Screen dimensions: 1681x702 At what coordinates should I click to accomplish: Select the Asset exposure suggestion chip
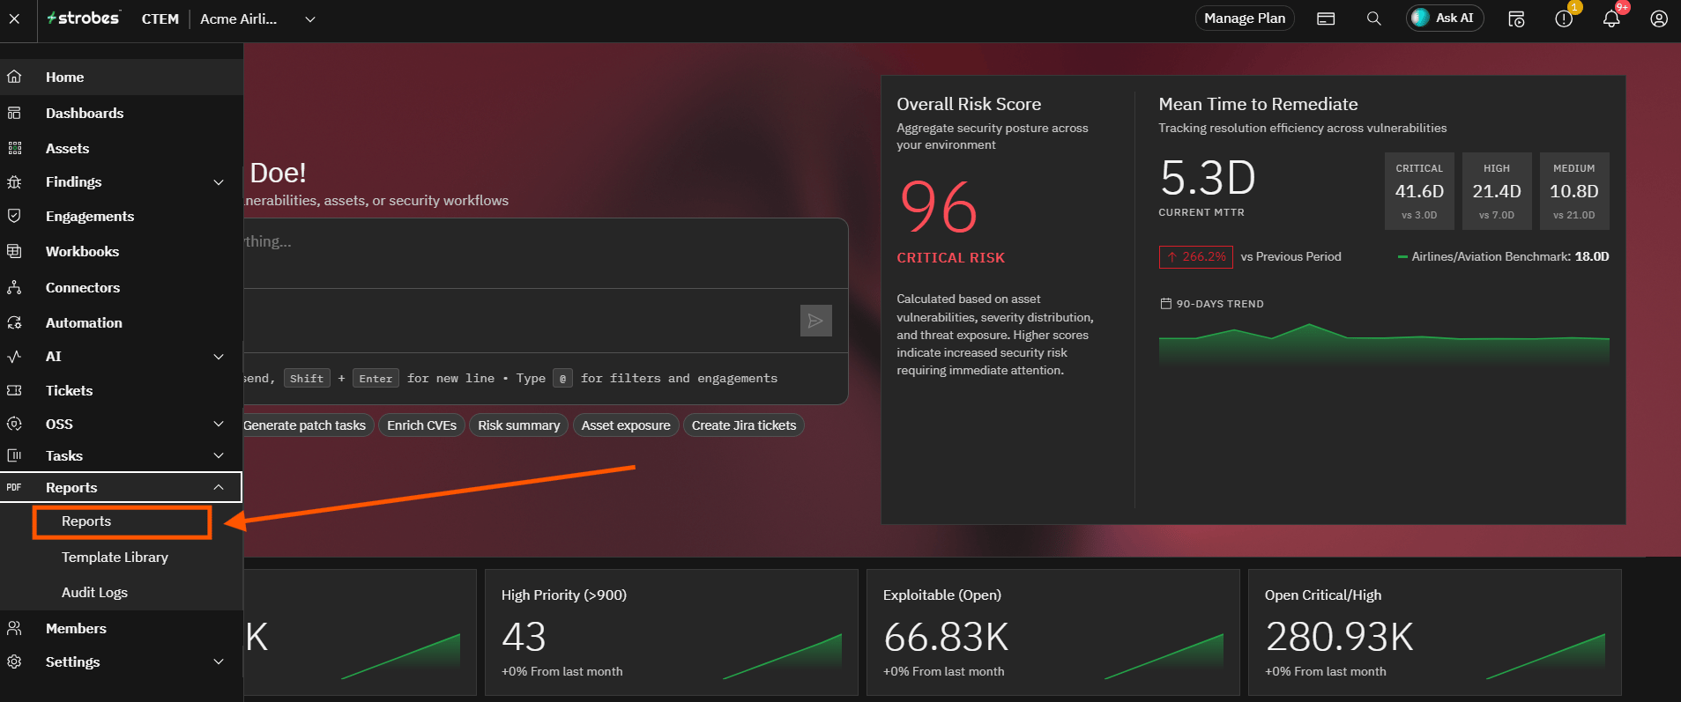point(626,425)
